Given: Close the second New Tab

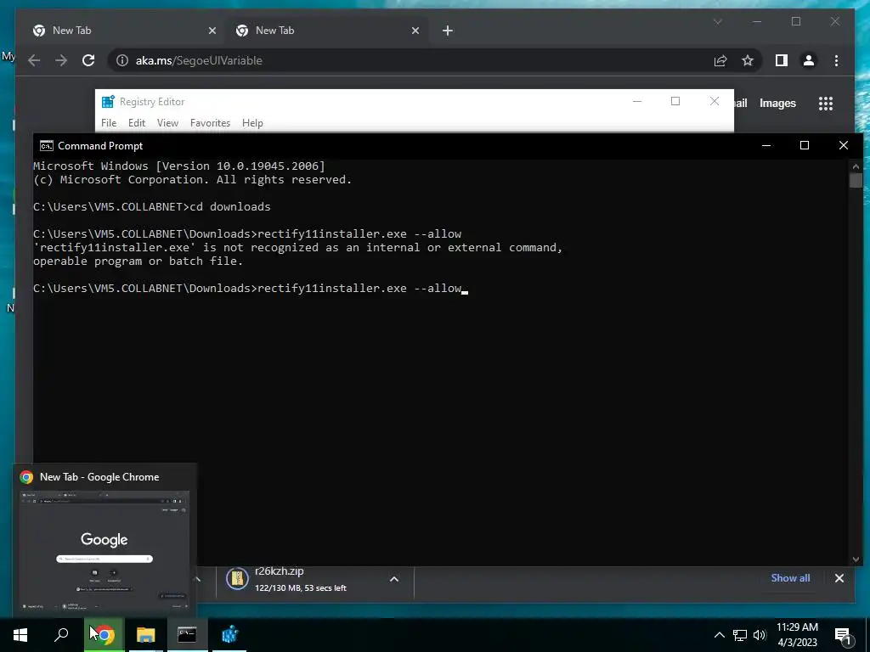Looking at the screenshot, I should coord(415,31).
